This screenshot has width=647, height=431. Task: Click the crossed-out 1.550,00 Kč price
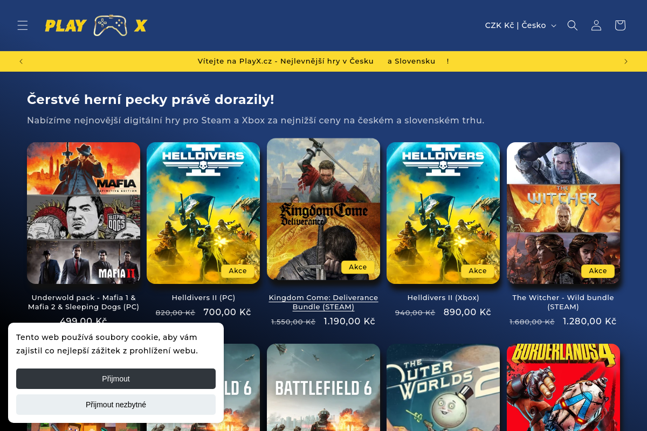coord(293,322)
